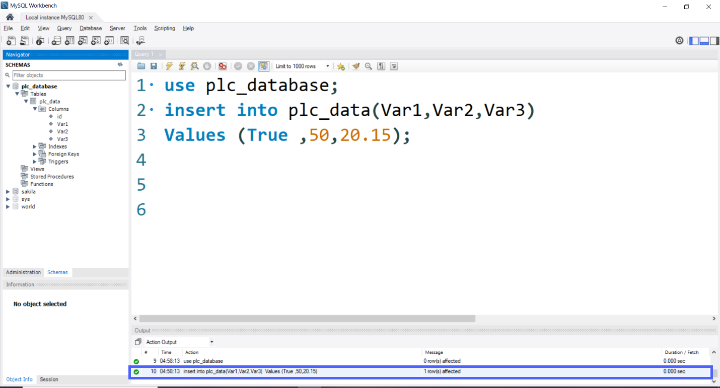This screenshot has height=388, width=720.
Task: Create a new SQL tab via toolbar icon
Action: pyautogui.click(x=11, y=40)
